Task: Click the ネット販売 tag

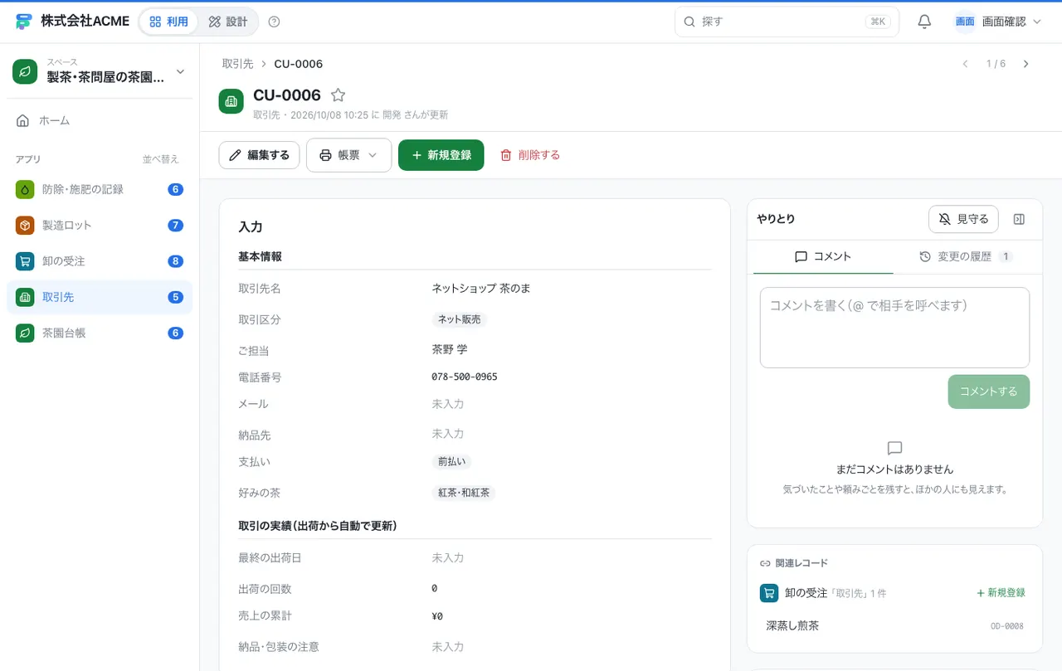Action: (459, 319)
